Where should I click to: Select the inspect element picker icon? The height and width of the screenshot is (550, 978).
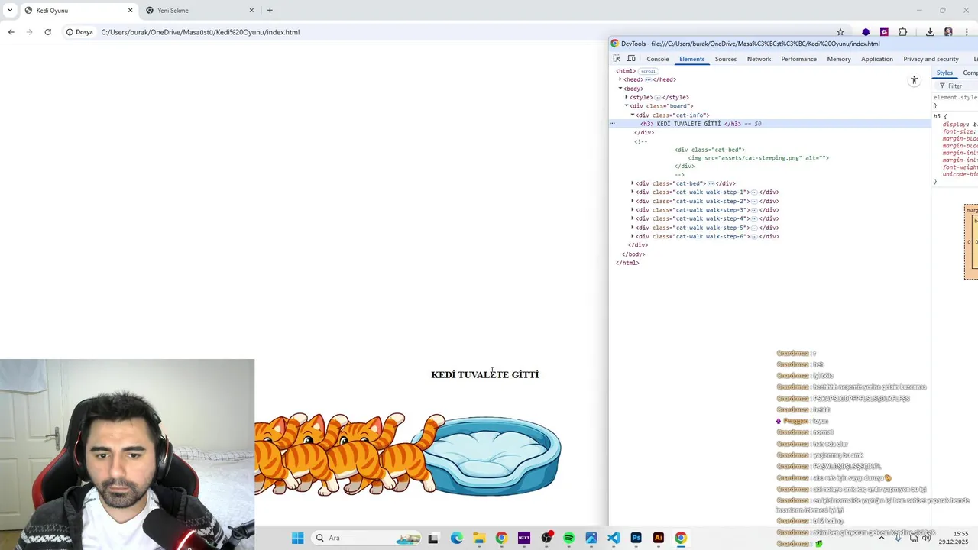(617, 59)
